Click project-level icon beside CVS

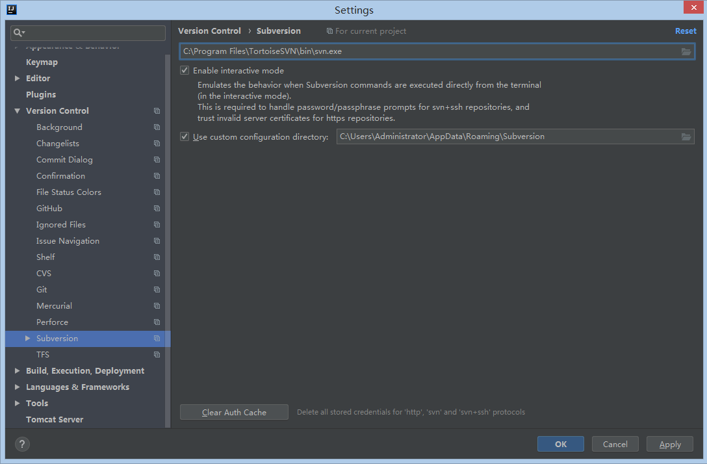coord(157,273)
